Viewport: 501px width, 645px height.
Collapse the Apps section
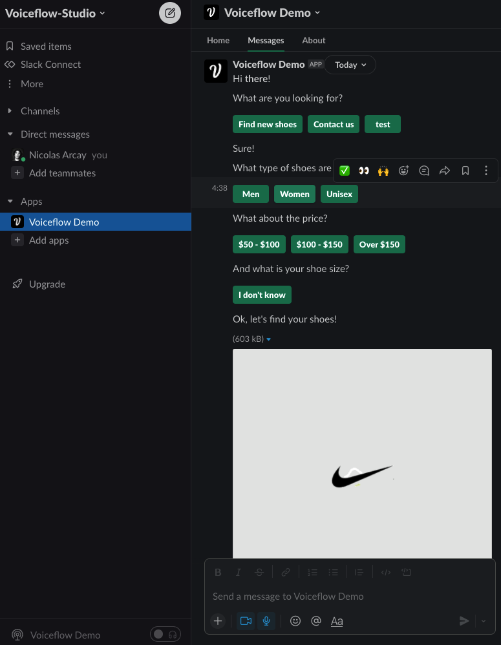point(10,201)
